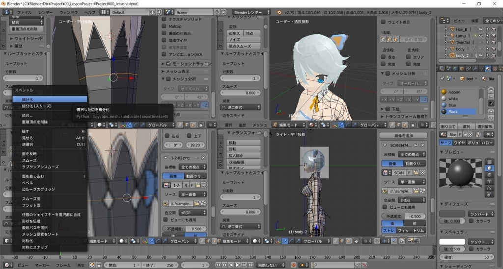Add a new screen layout next to Default

tap(152, 12)
